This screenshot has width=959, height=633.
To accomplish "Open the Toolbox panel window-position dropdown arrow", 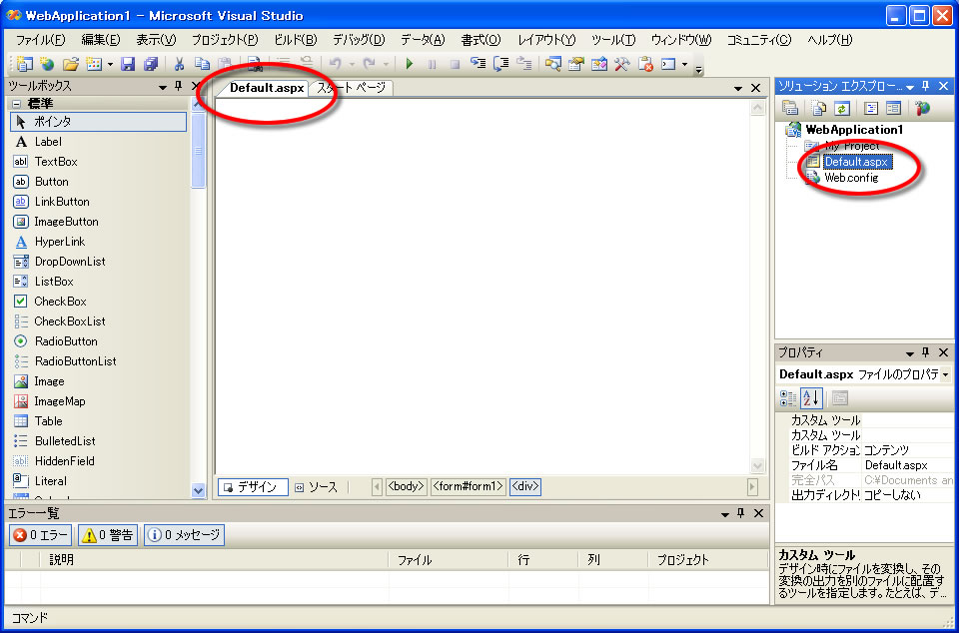I will click(x=162, y=88).
